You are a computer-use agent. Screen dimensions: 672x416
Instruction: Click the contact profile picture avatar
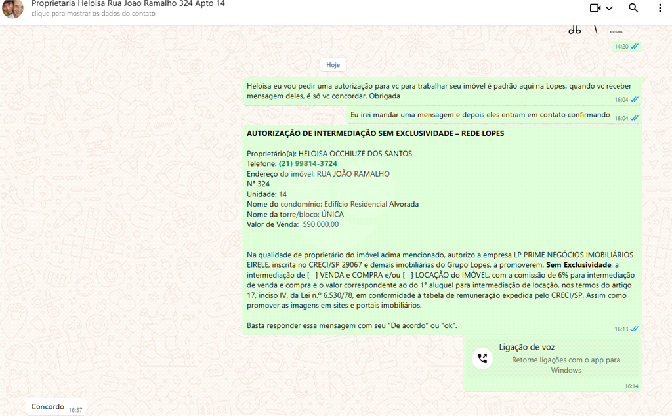coord(13,9)
